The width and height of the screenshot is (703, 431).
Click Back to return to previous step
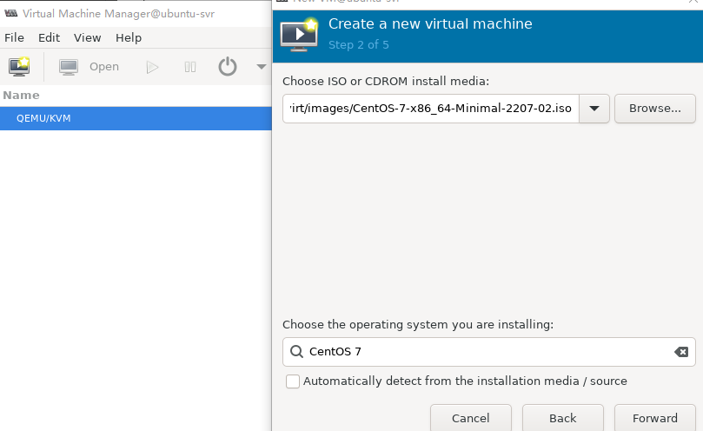562,418
